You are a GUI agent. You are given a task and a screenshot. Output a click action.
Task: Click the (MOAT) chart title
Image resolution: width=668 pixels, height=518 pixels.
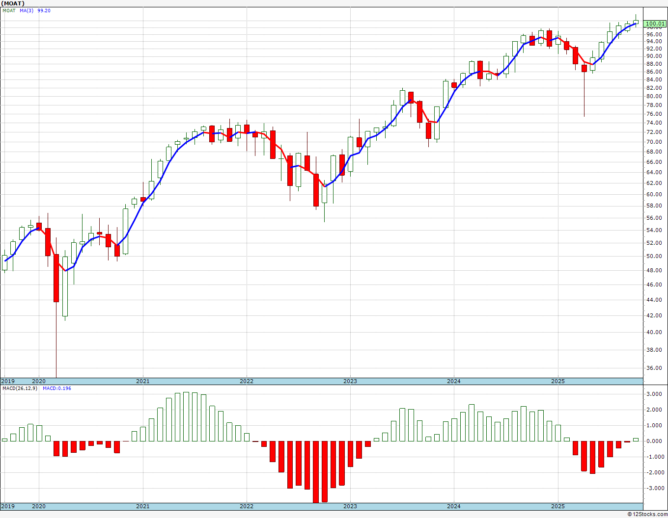coord(13,3)
